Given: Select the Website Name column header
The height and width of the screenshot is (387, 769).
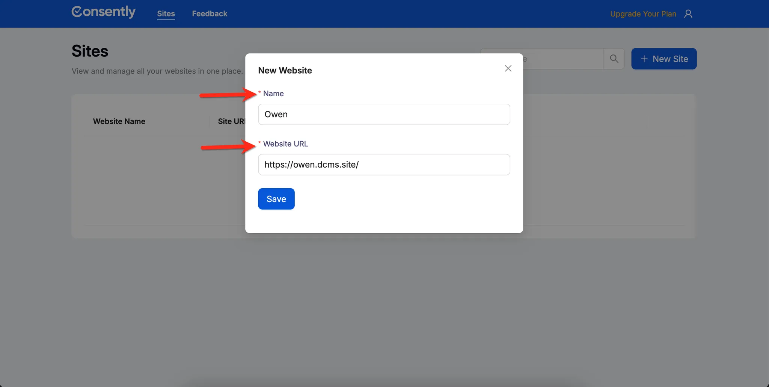Looking at the screenshot, I should 119,121.
